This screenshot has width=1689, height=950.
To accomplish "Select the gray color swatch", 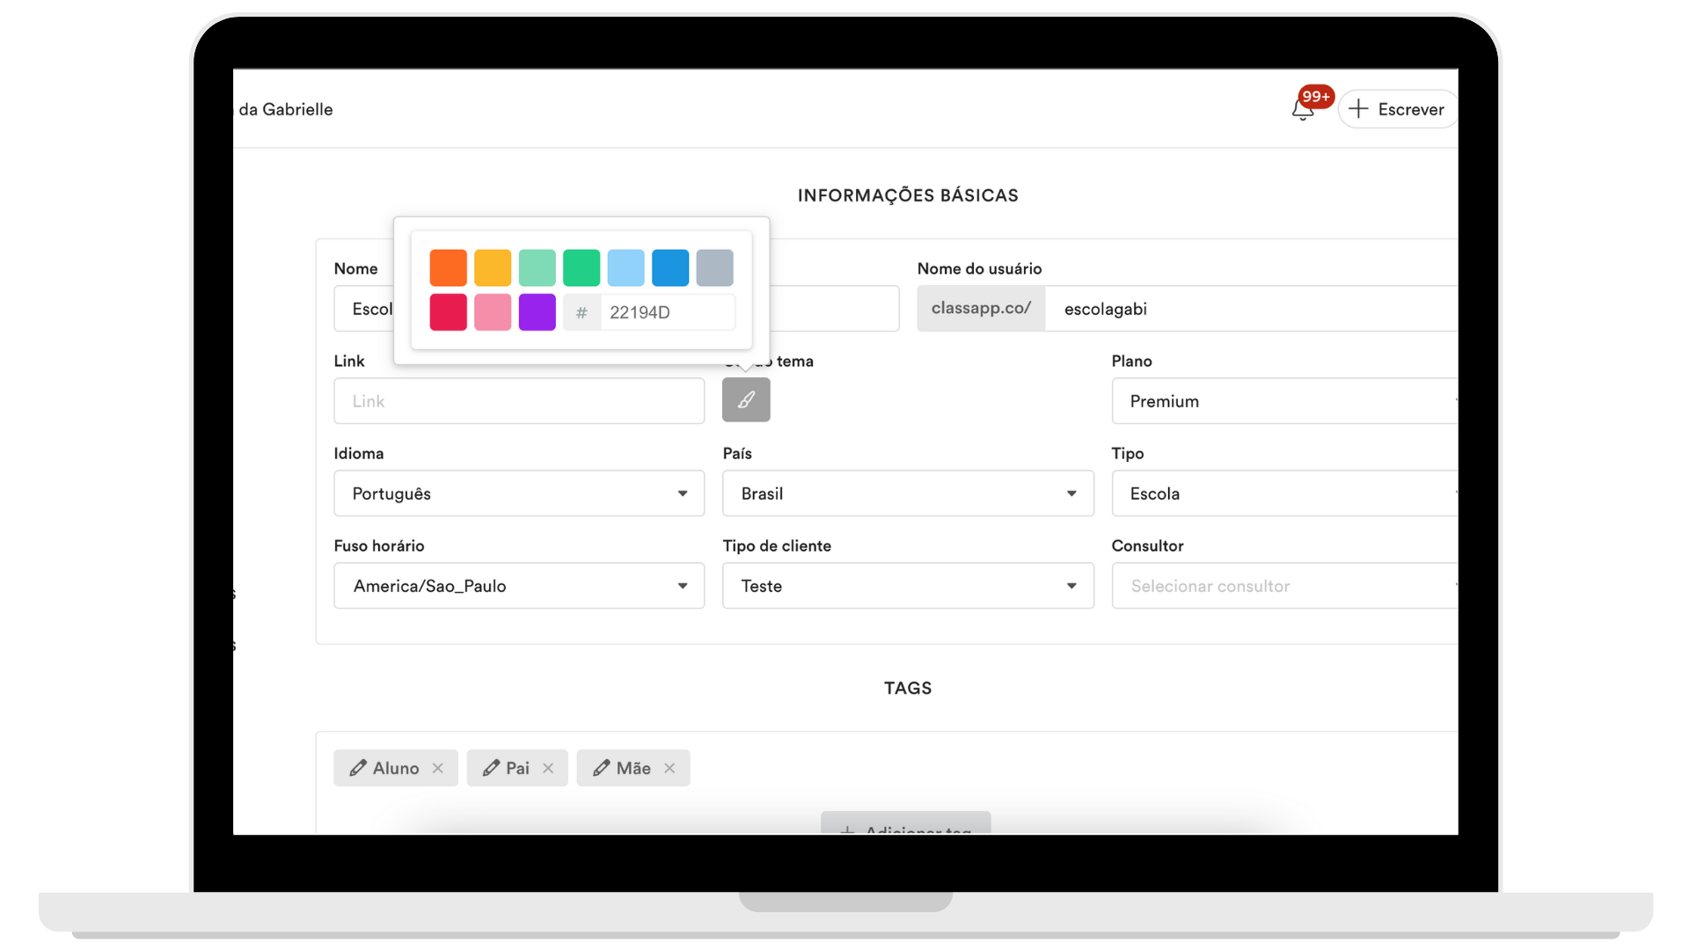I will (715, 267).
